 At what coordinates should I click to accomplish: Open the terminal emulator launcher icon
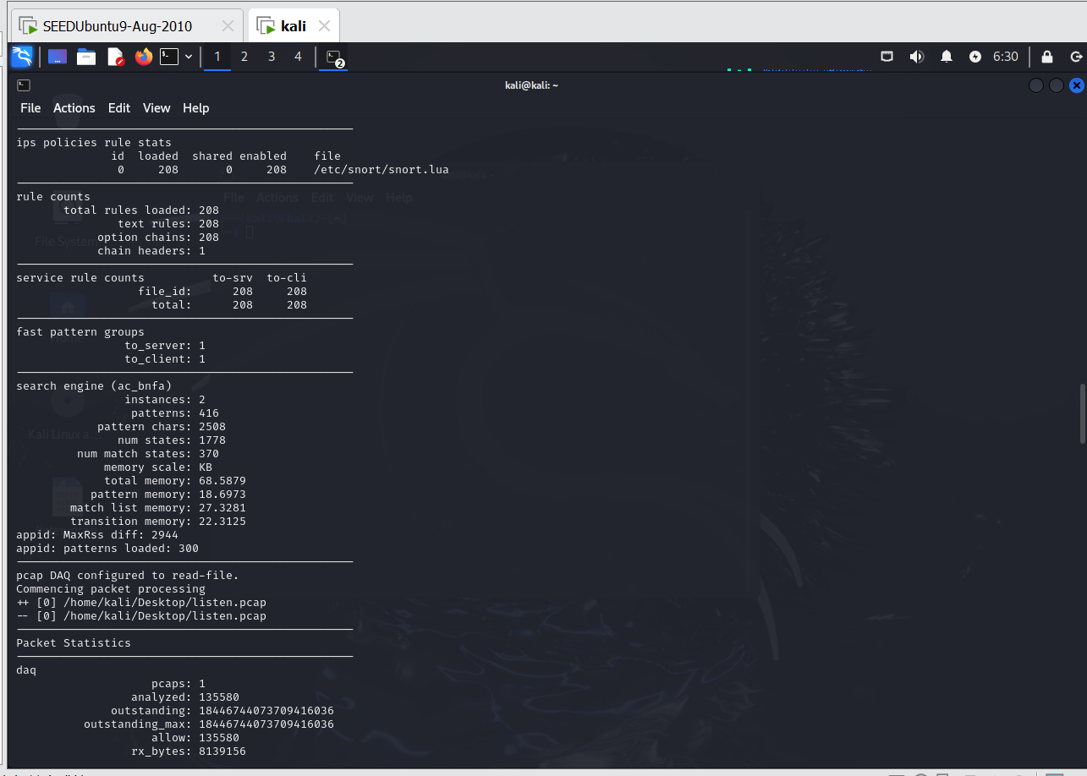pos(169,57)
